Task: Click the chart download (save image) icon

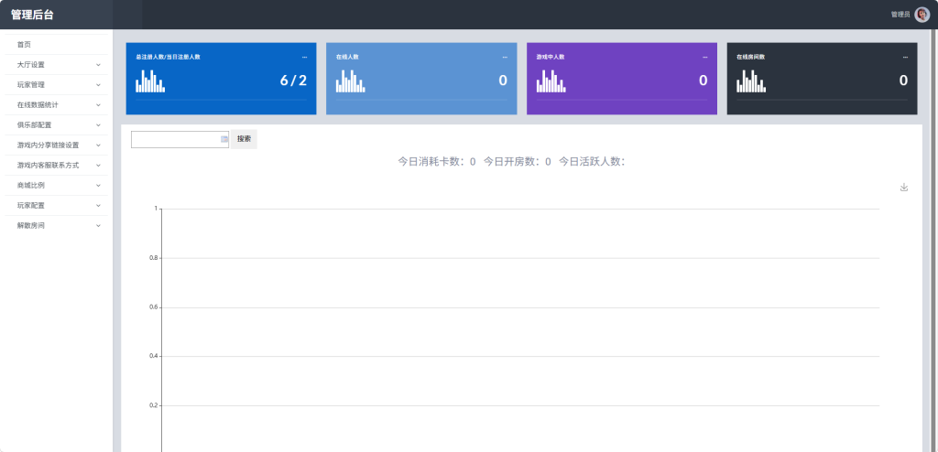Action: 904,188
